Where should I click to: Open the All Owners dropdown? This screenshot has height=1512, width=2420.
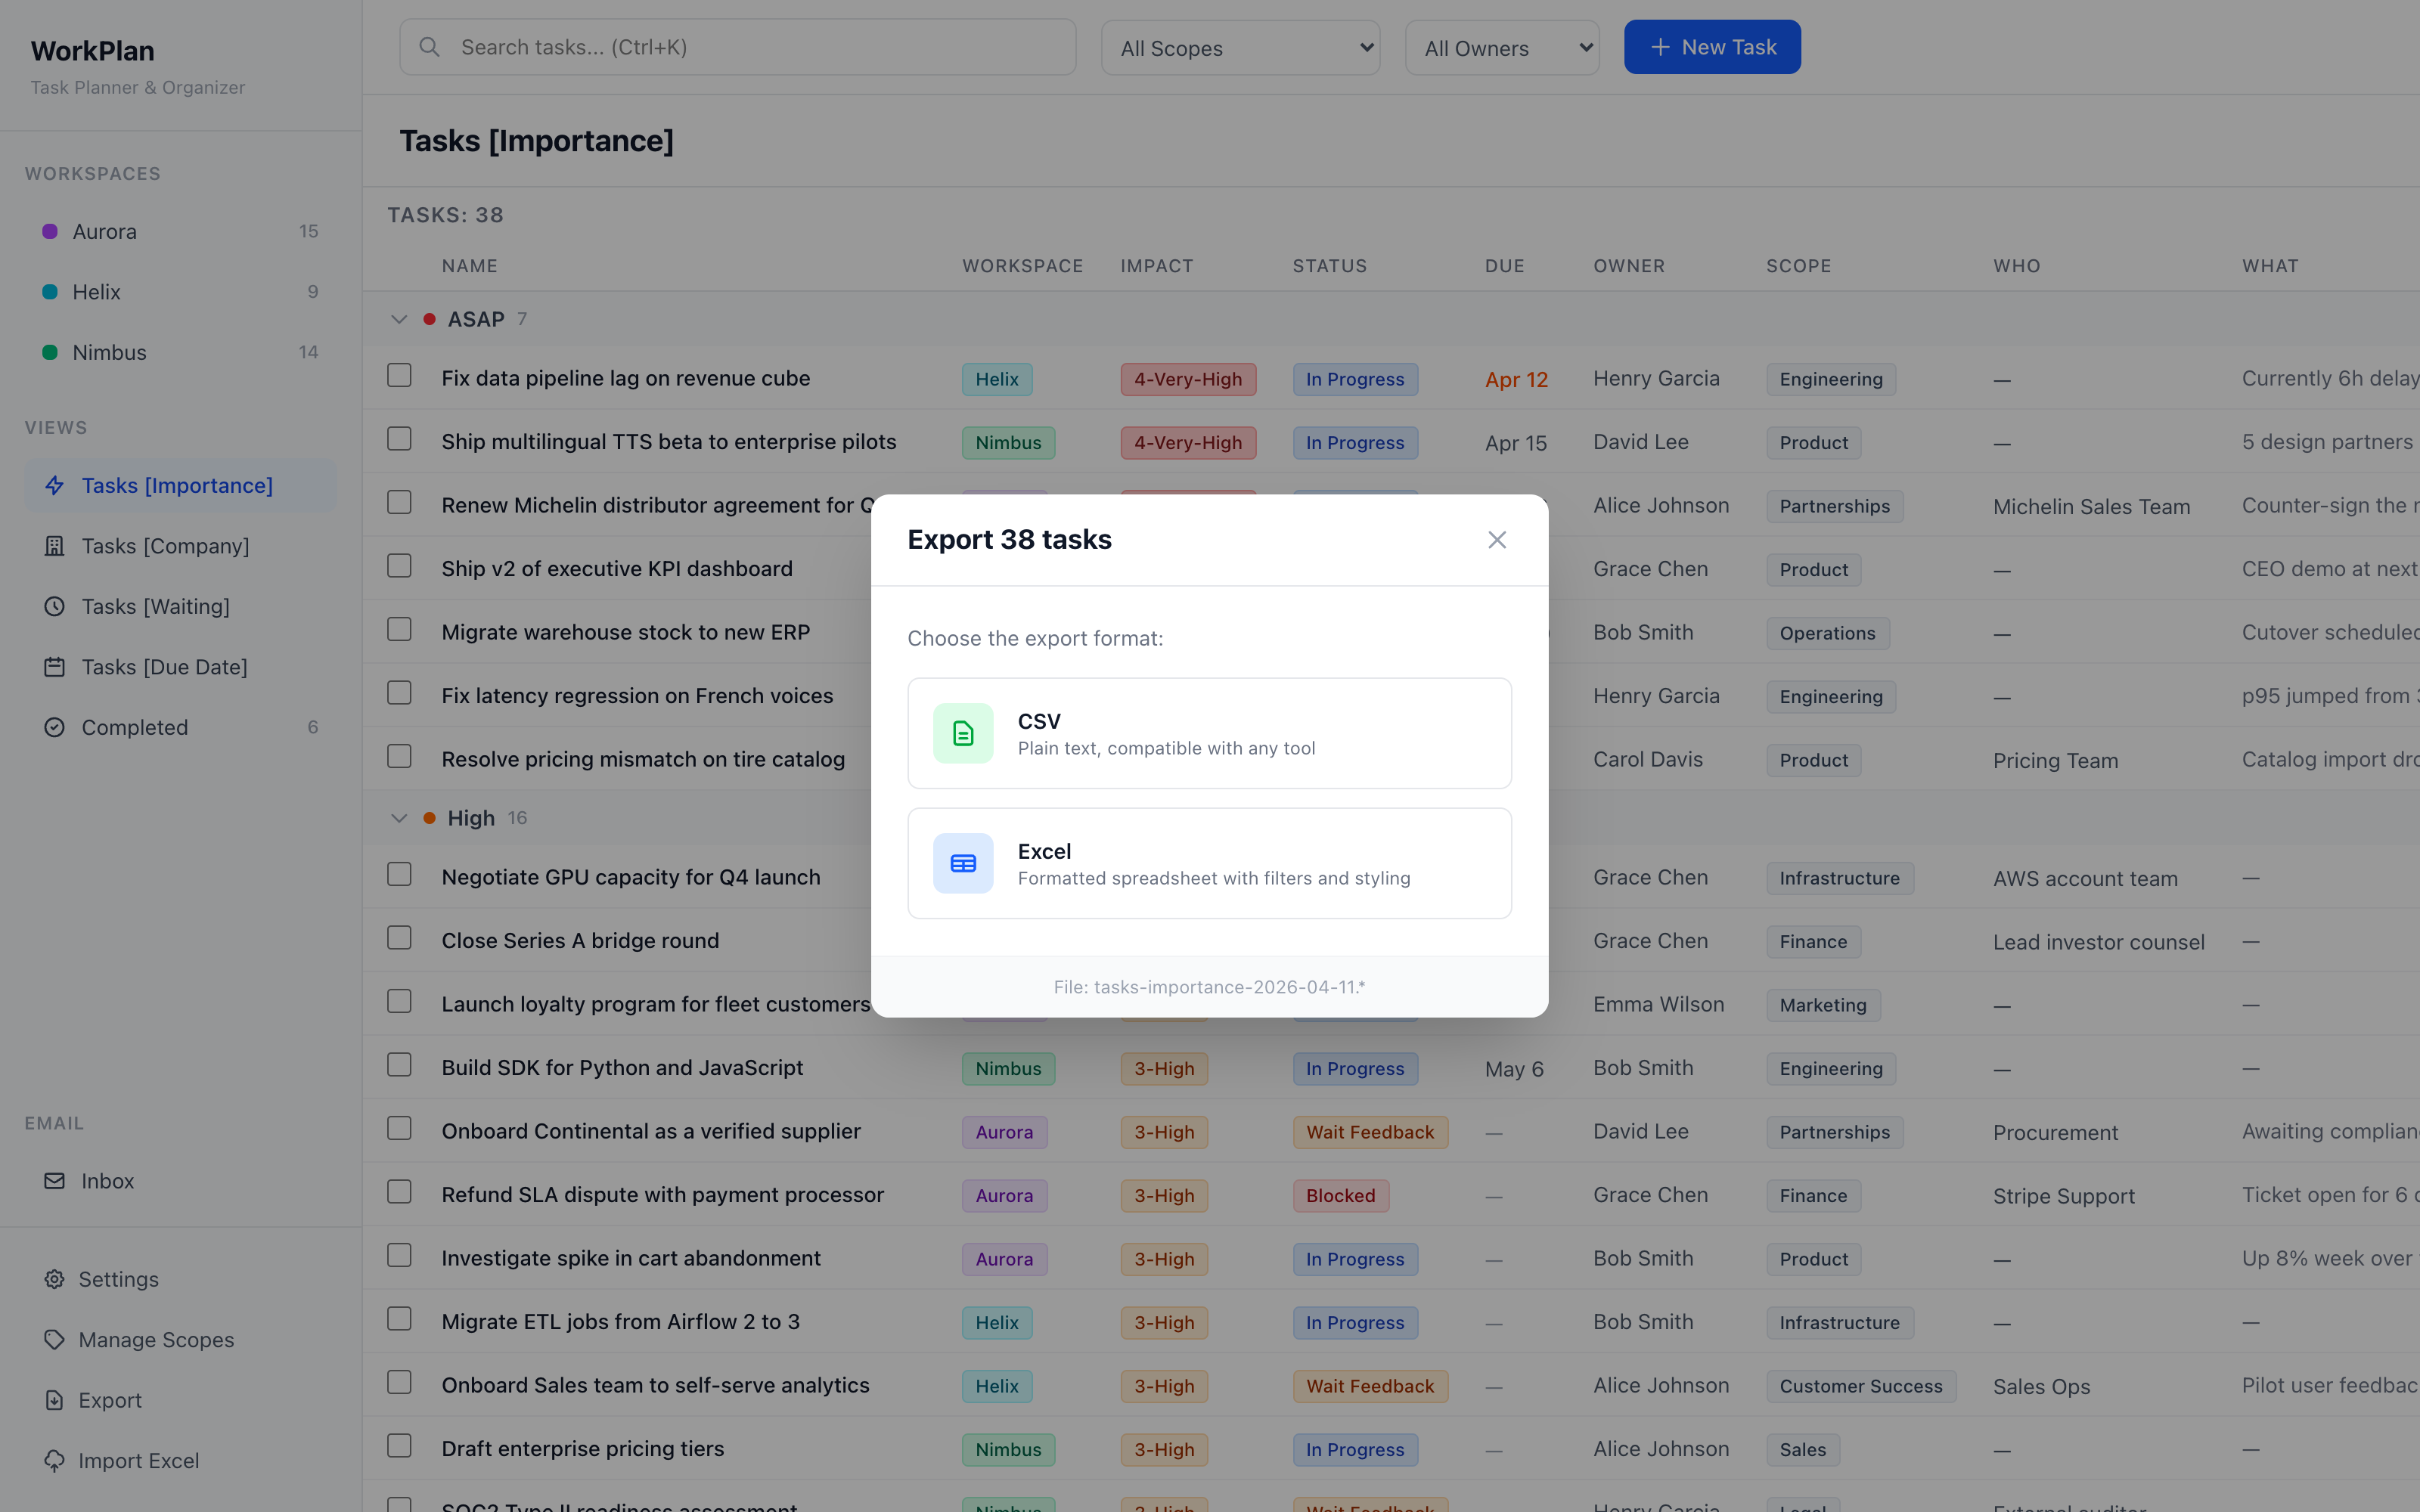(1502, 47)
